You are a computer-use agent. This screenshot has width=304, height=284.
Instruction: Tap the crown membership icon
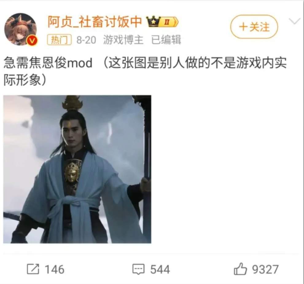point(154,21)
